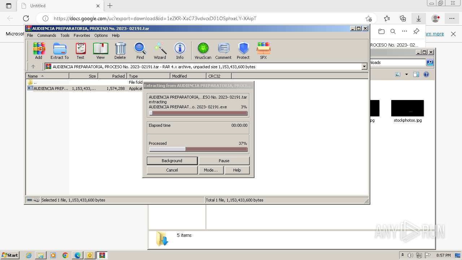The height and width of the screenshot is (260, 462).
Task: Open more options in downloads flyout
Action: pos(405,31)
